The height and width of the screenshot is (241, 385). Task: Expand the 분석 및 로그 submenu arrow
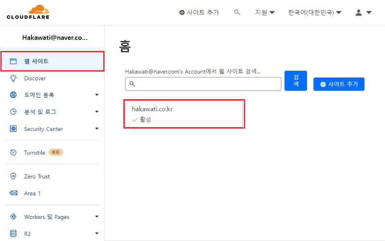[97, 112]
